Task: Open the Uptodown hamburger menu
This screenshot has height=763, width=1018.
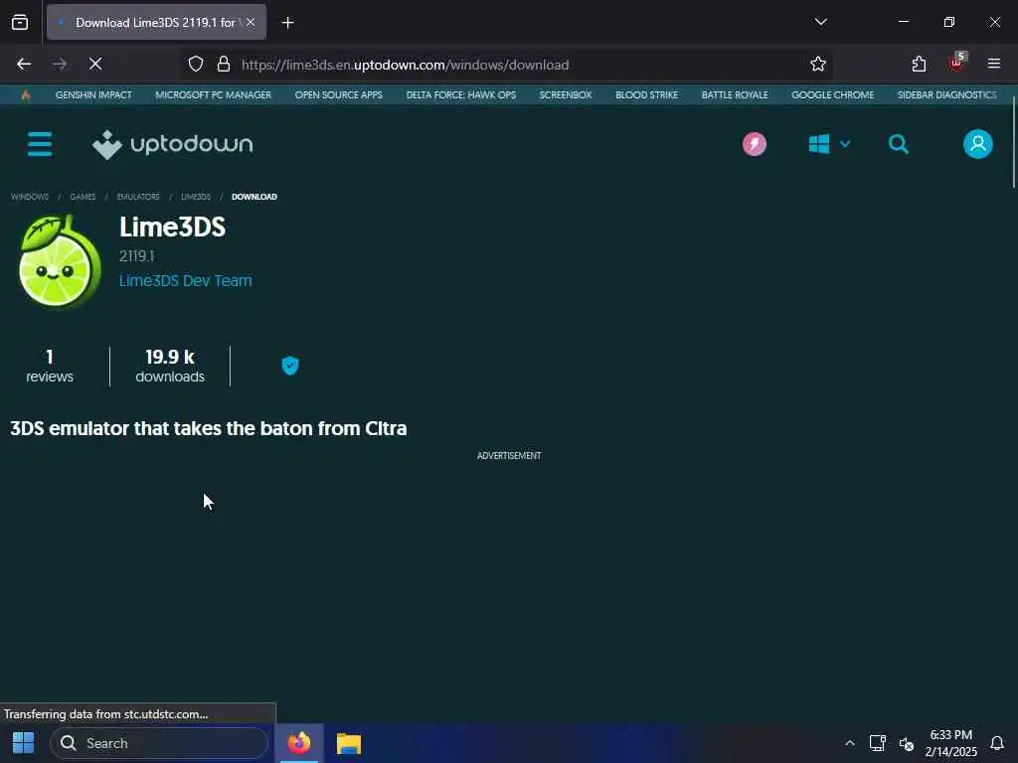Action: (40, 143)
